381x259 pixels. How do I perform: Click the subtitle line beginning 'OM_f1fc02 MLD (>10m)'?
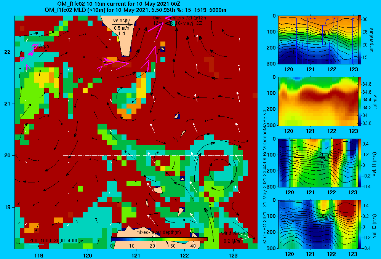[135, 10]
